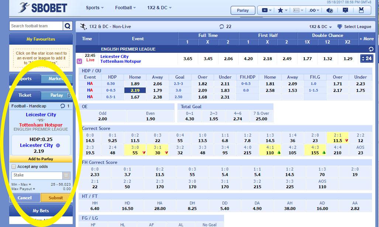The height and width of the screenshot is (227, 379).
Task: Select Even odds 1.90
Action: click(150, 119)
